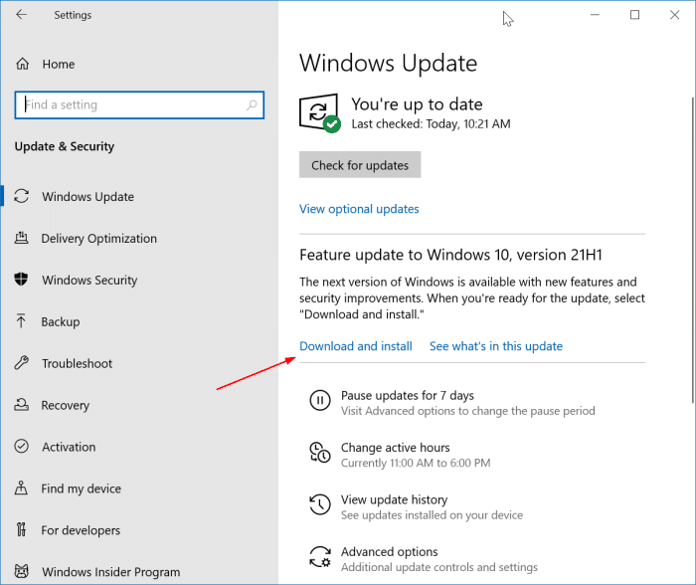Click the Advanced options gear icon
This screenshot has width=696, height=585.
point(319,556)
